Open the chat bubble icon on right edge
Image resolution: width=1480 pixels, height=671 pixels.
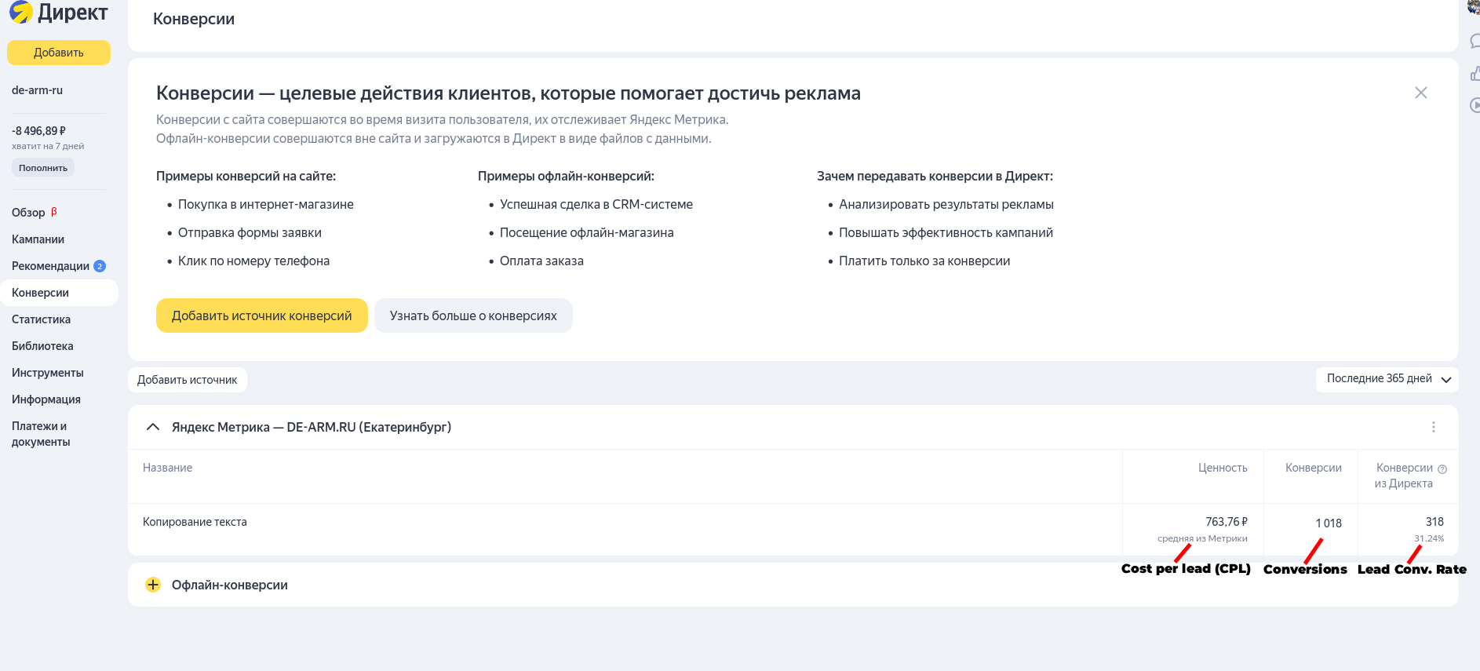(x=1475, y=41)
